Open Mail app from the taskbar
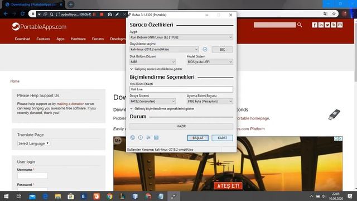This screenshot has height=201, width=357. coord(32,196)
